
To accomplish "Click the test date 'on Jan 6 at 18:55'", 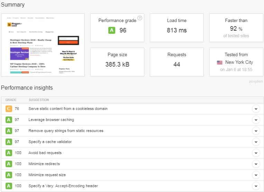I will point(236,70).
